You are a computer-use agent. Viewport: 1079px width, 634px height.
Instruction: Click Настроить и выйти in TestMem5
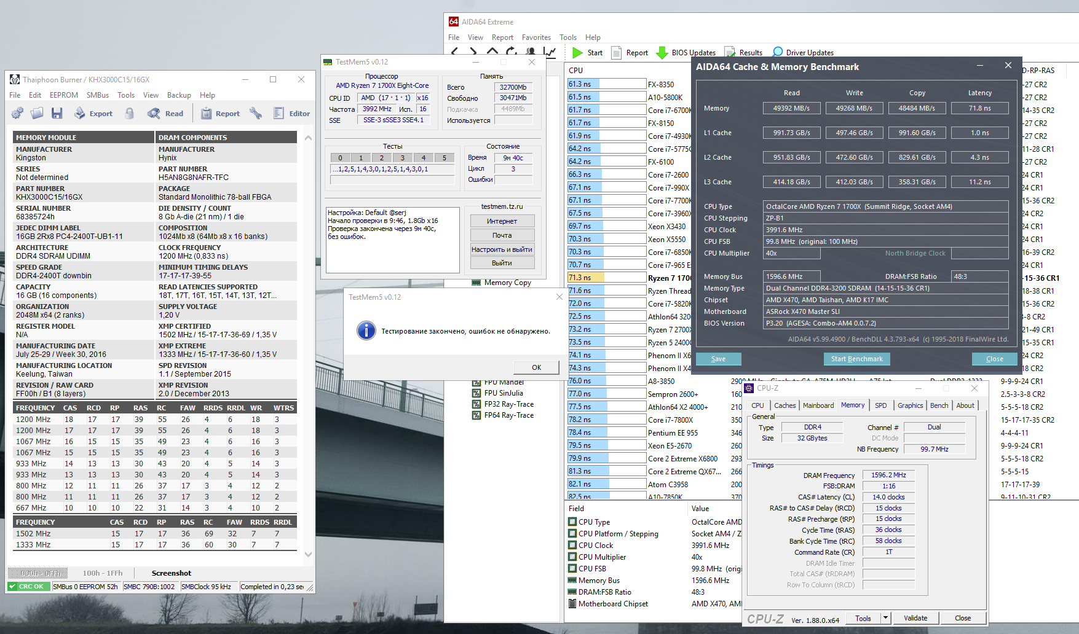tap(502, 249)
